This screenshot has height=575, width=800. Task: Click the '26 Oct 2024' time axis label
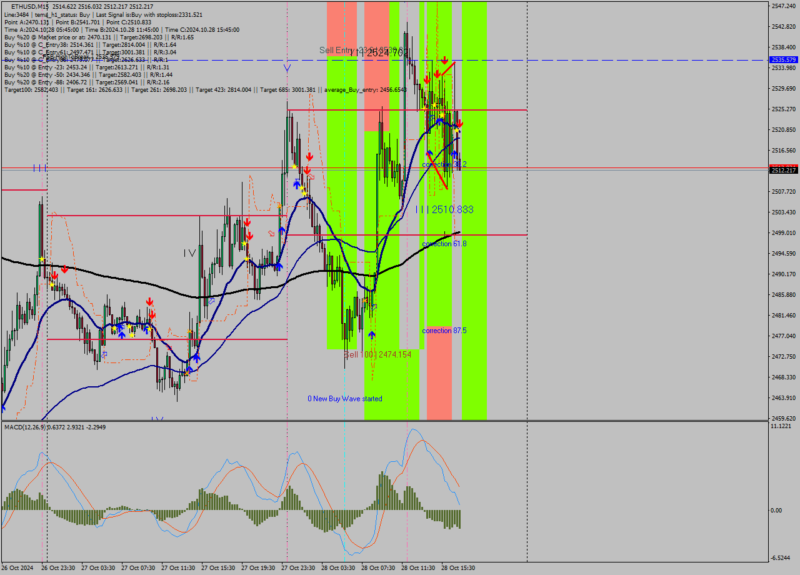tap(17, 568)
